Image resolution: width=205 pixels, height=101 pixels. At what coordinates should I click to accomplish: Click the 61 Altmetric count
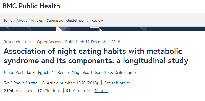click(x=78, y=91)
